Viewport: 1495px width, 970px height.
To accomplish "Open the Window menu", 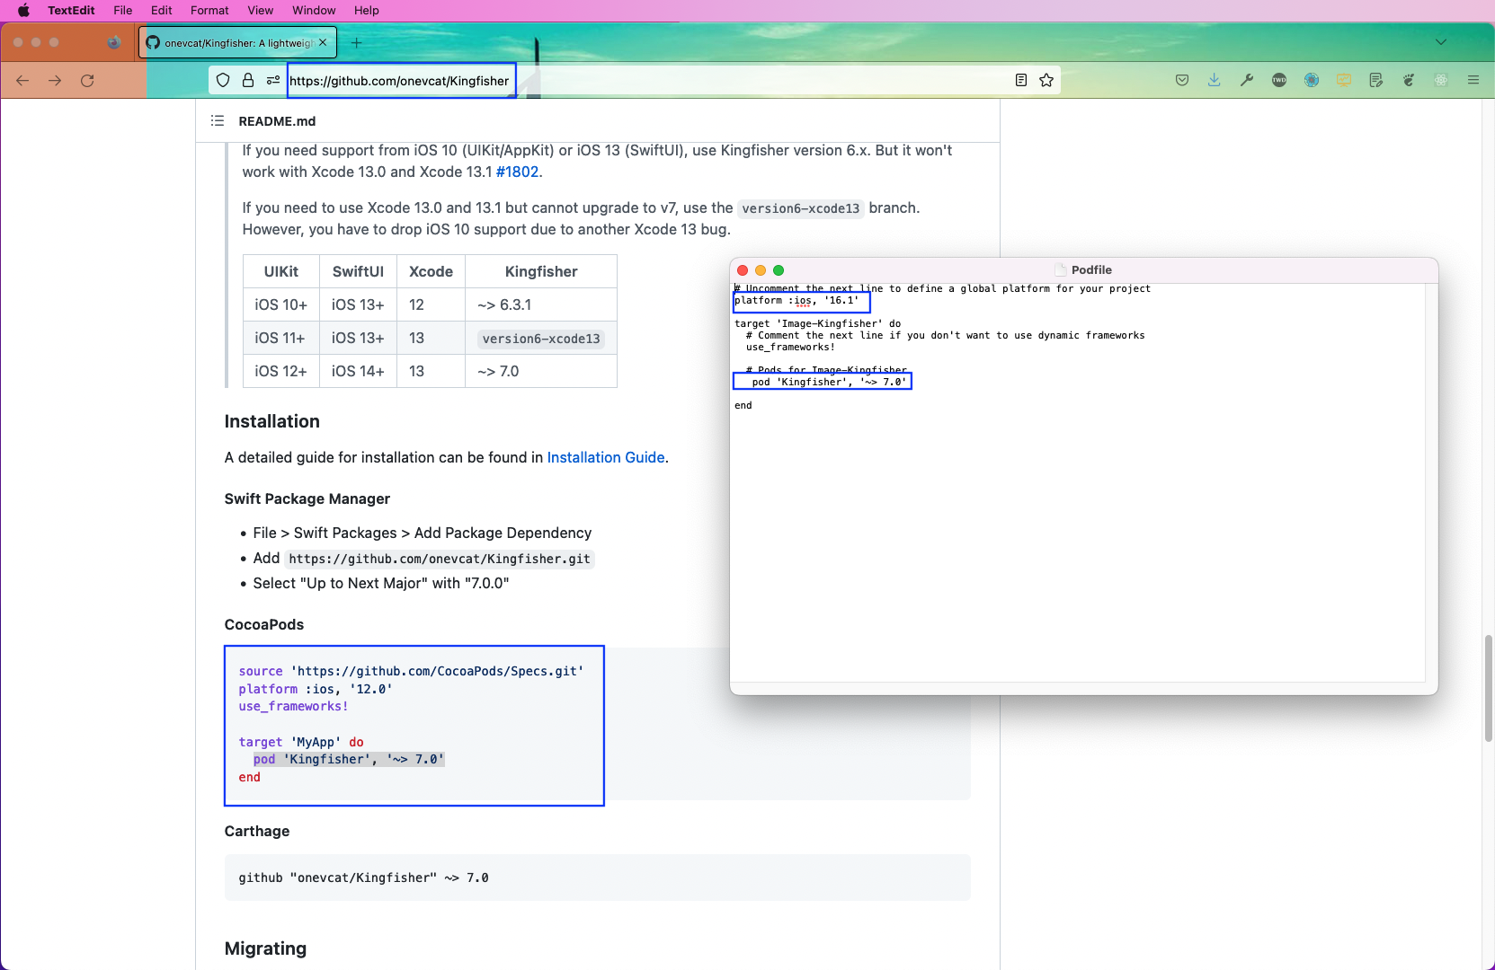I will 314,11.
